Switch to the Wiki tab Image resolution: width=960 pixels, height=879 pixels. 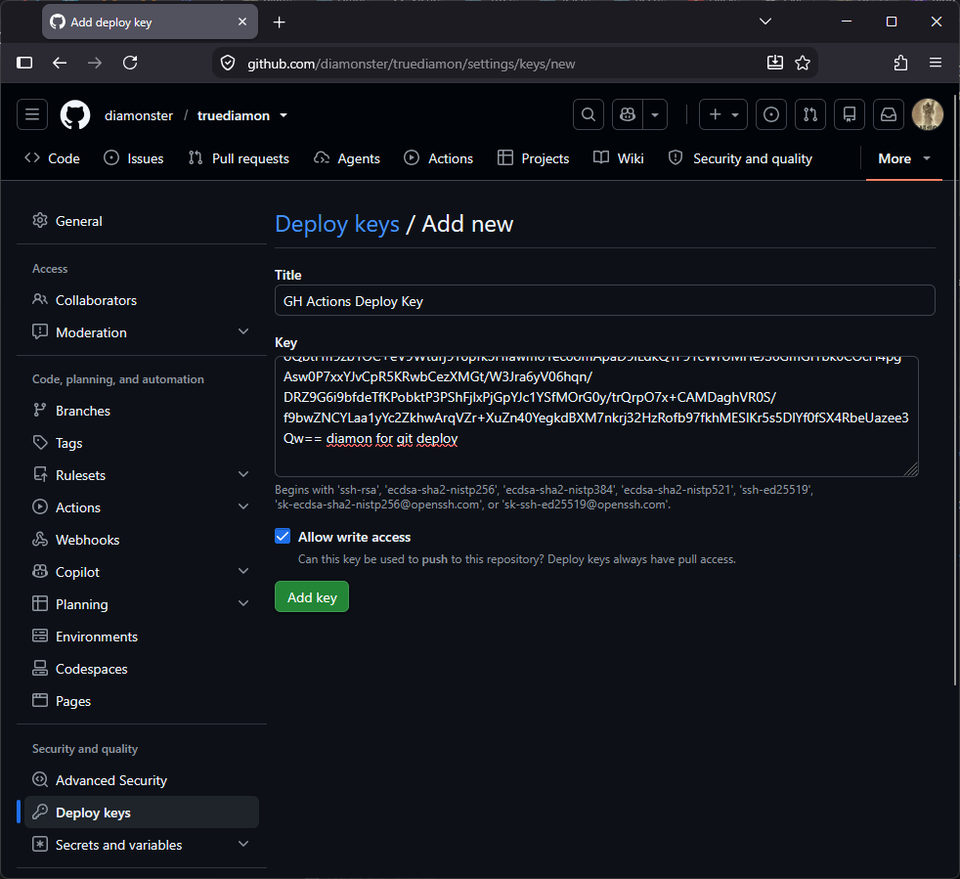(x=619, y=158)
